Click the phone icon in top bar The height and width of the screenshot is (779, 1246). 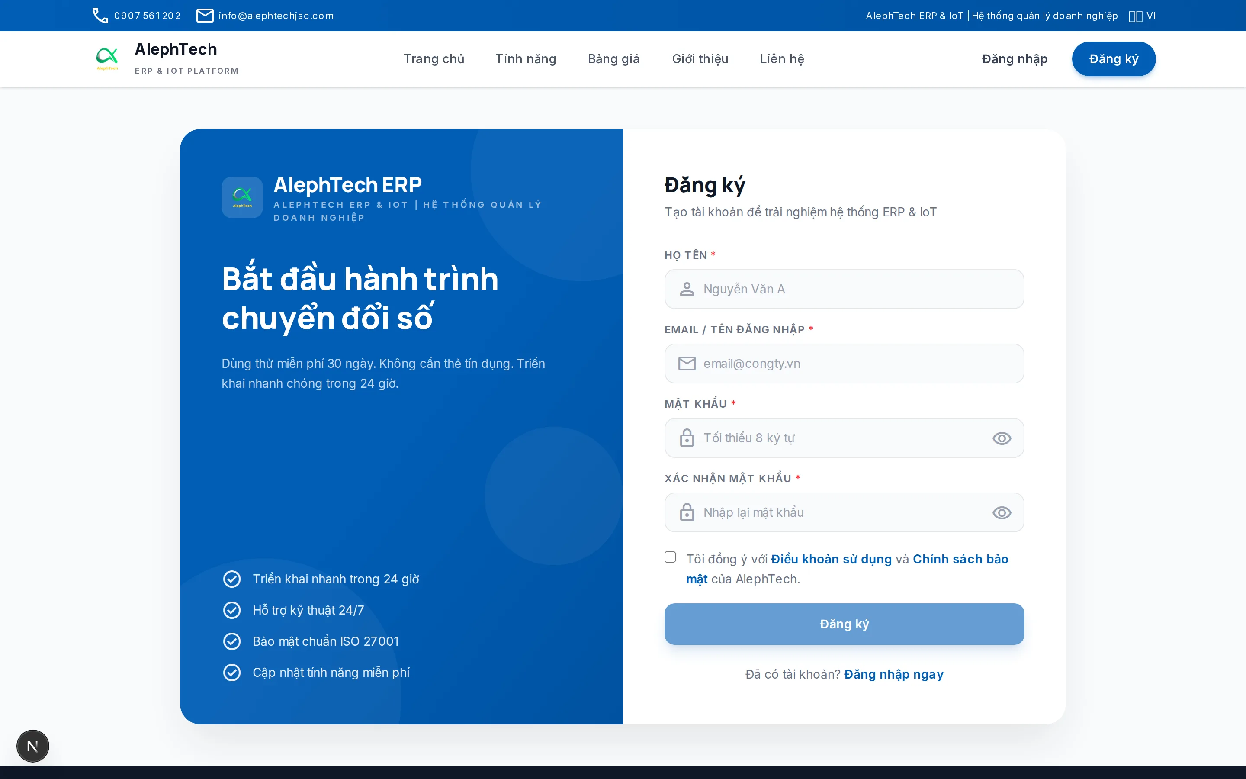(100, 16)
